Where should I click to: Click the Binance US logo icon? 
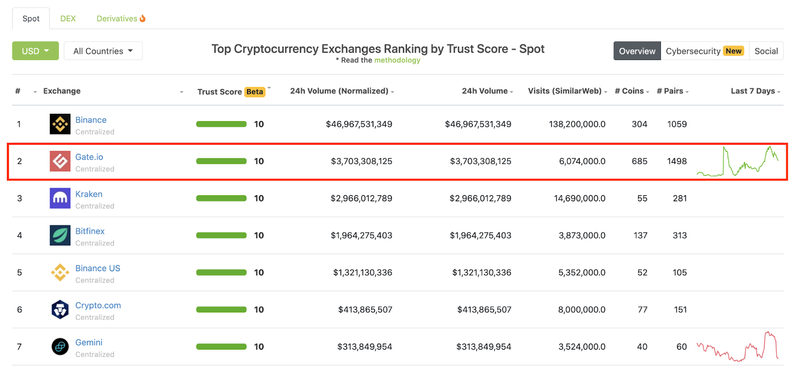60,273
